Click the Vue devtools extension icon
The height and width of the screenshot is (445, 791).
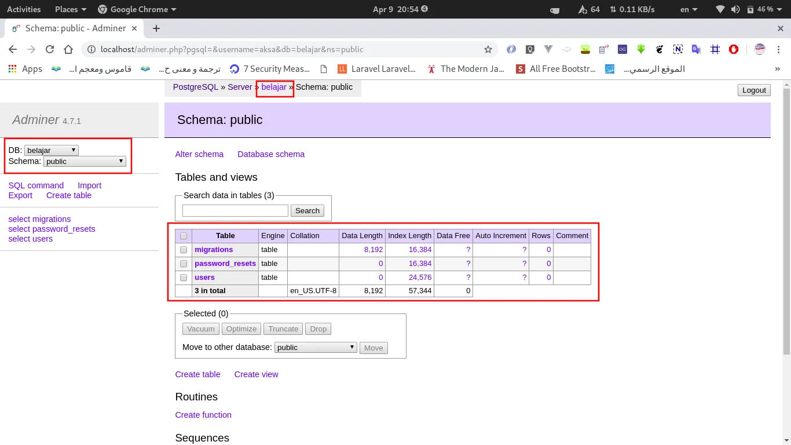(548, 49)
